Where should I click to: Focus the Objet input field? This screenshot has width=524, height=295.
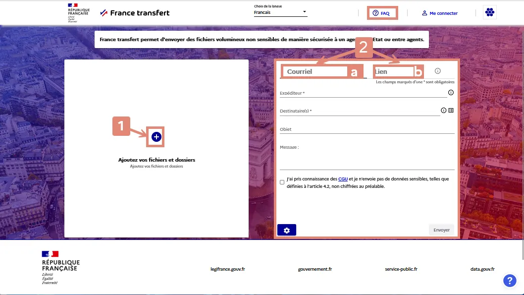367,129
